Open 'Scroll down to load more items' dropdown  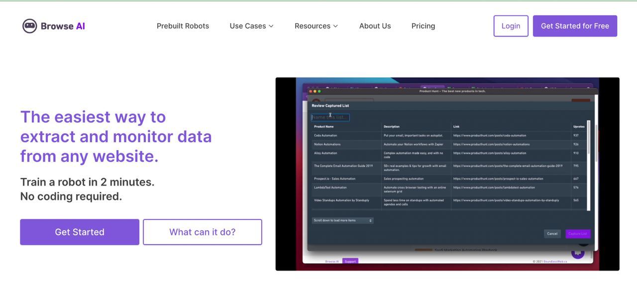click(342, 220)
